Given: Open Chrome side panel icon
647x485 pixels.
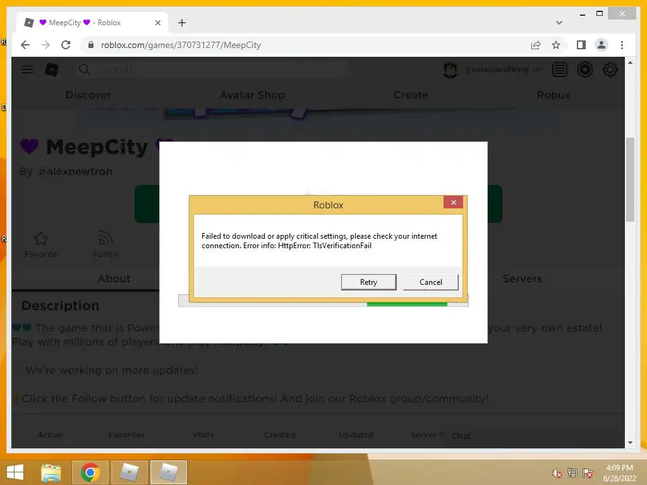Looking at the screenshot, I should tap(581, 45).
